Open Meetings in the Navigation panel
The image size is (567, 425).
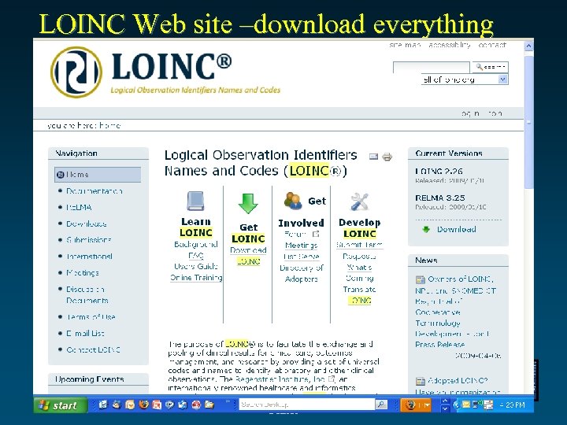[82, 273]
